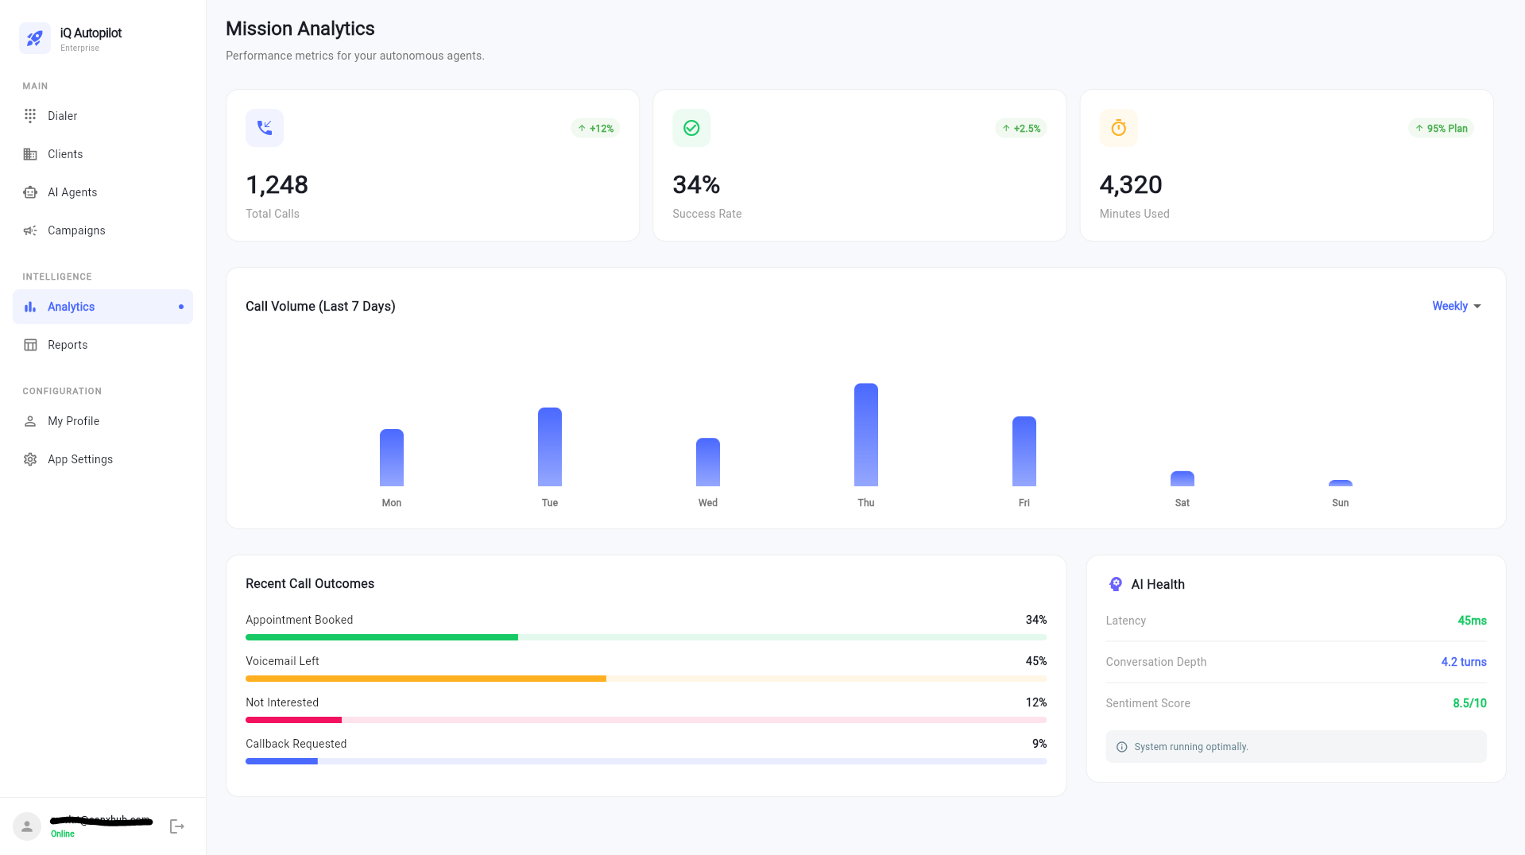
Task: Click the Online status label
Action: tap(62, 834)
